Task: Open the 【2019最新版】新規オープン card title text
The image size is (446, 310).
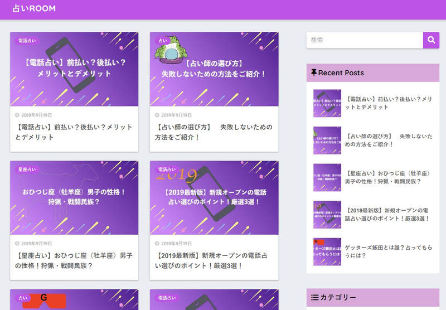Action: pos(214,260)
